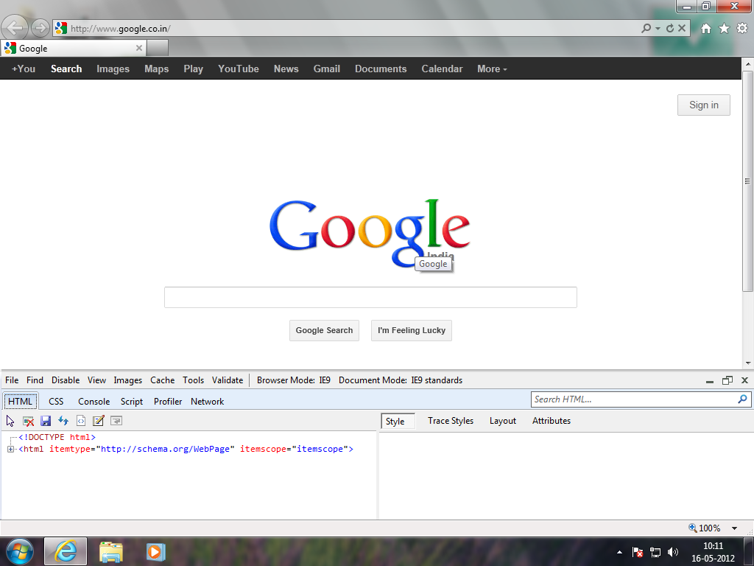Open the Validate menu
The image size is (754, 566).
coord(228,380)
